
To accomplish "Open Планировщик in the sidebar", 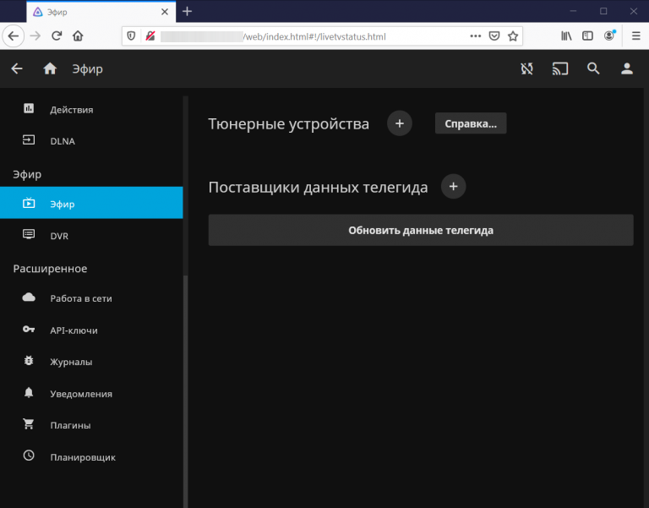I will click(82, 457).
